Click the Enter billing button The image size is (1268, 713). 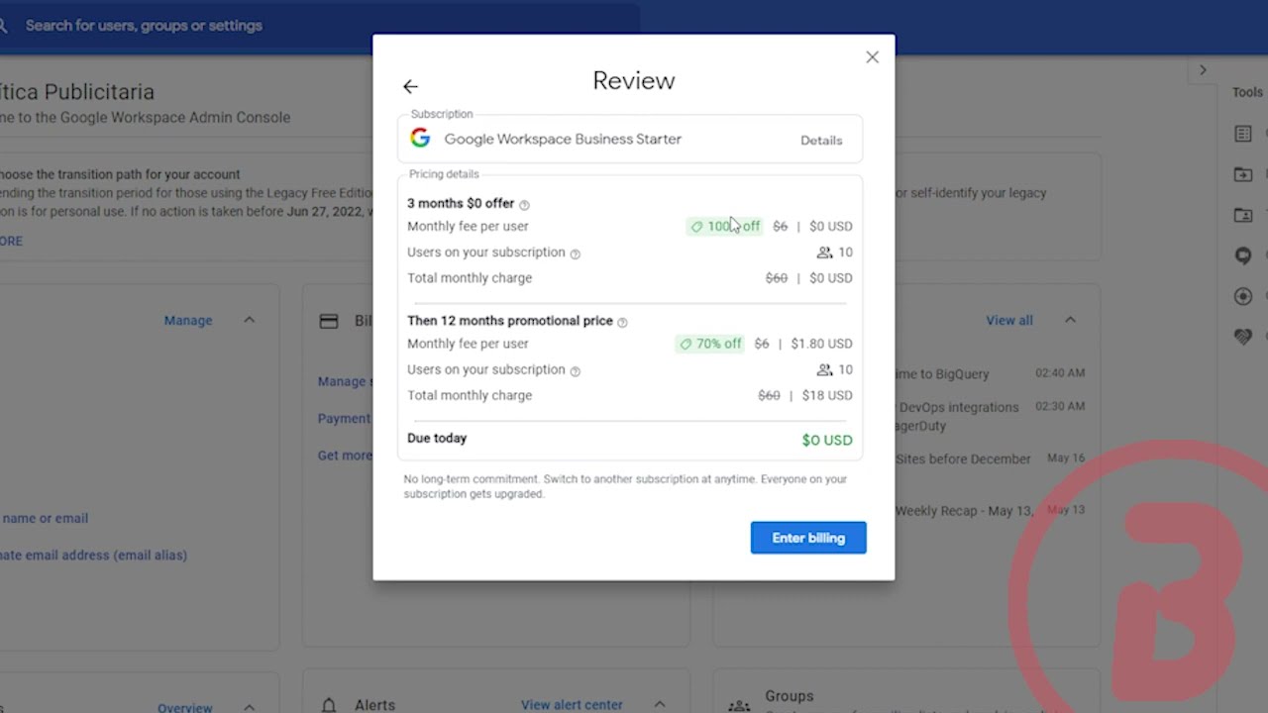(808, 538)
